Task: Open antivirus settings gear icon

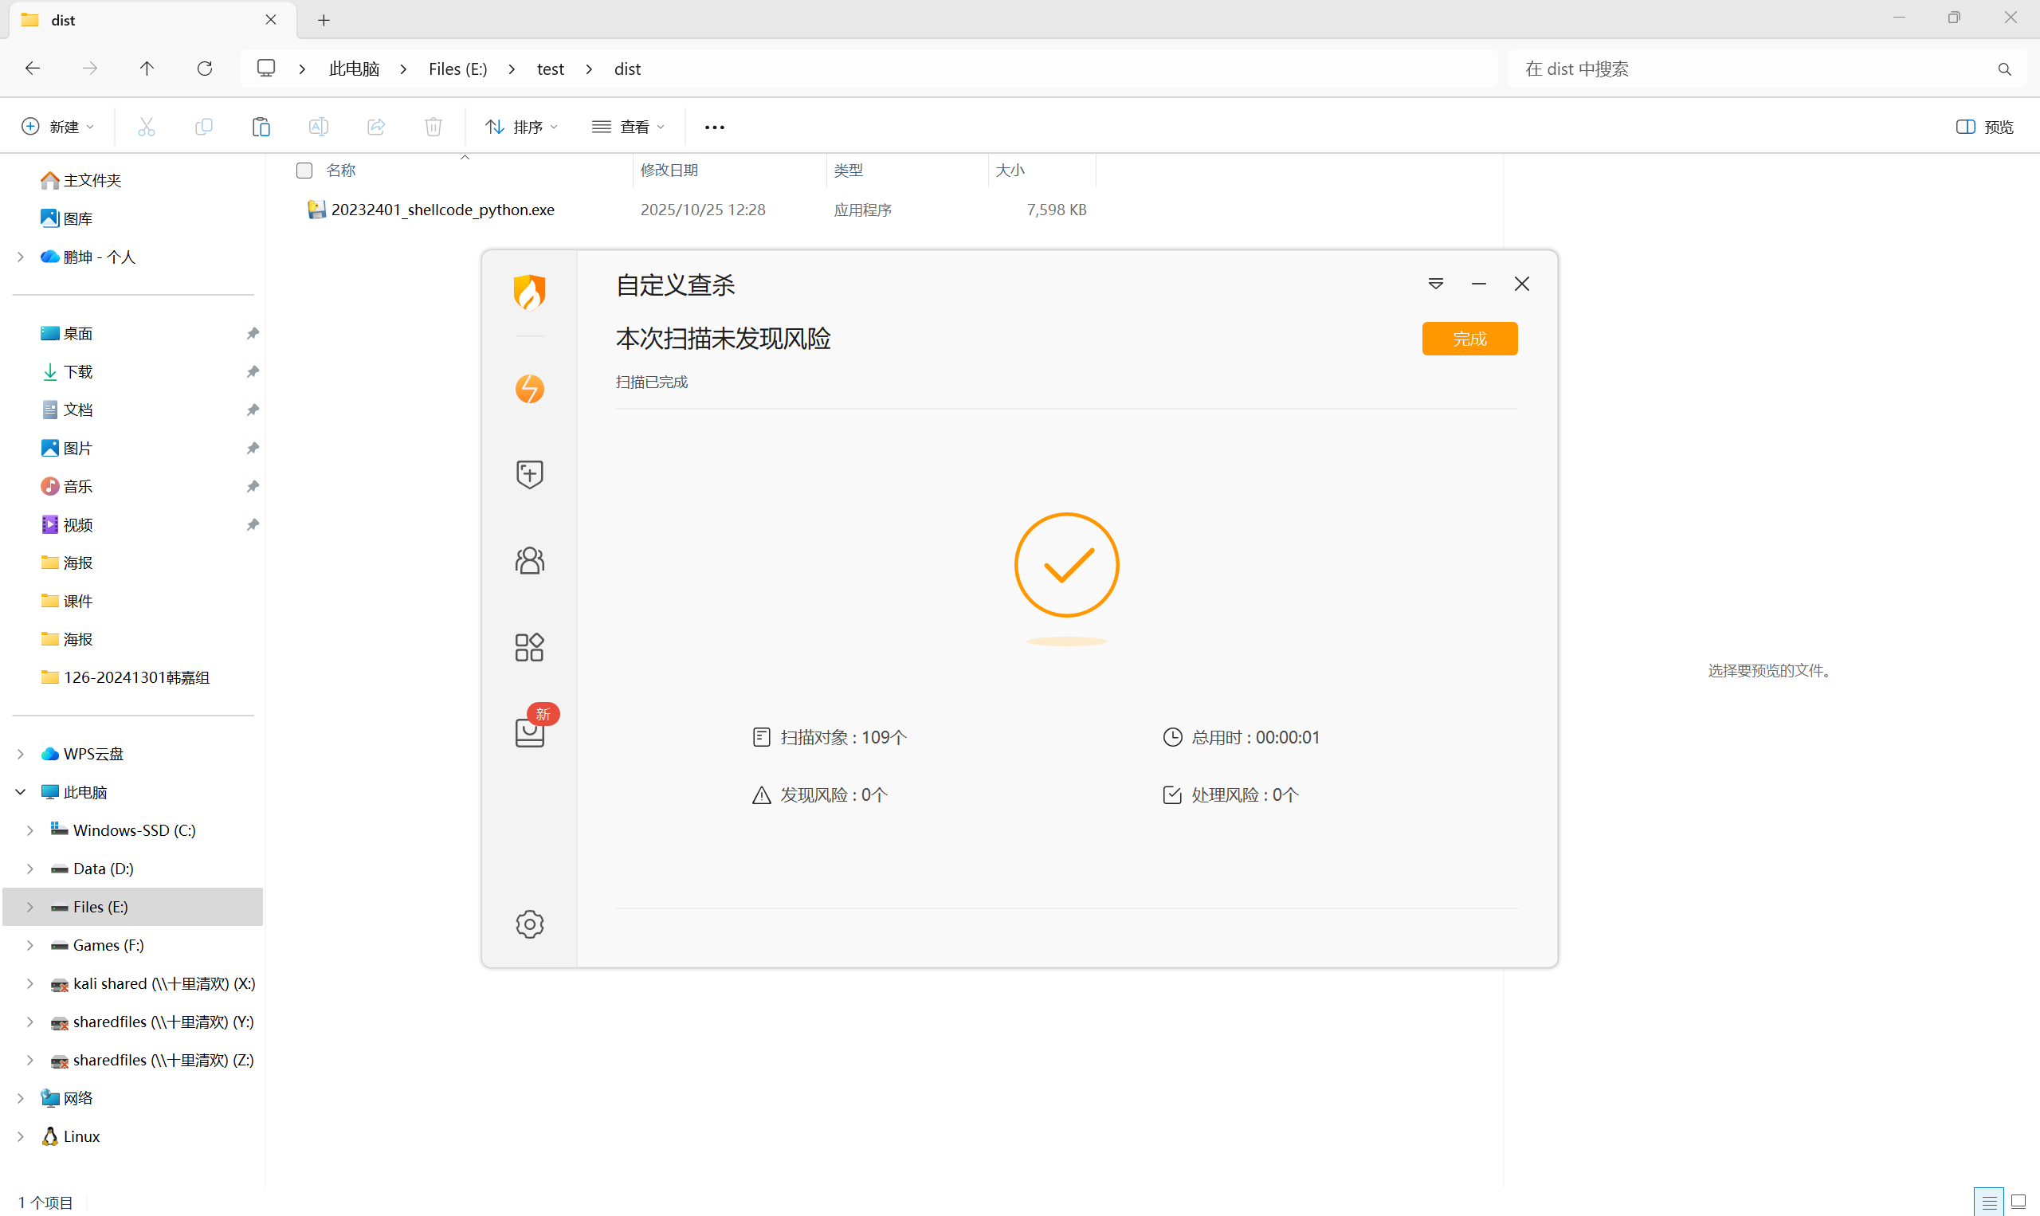Action: (x=529, y=924)
